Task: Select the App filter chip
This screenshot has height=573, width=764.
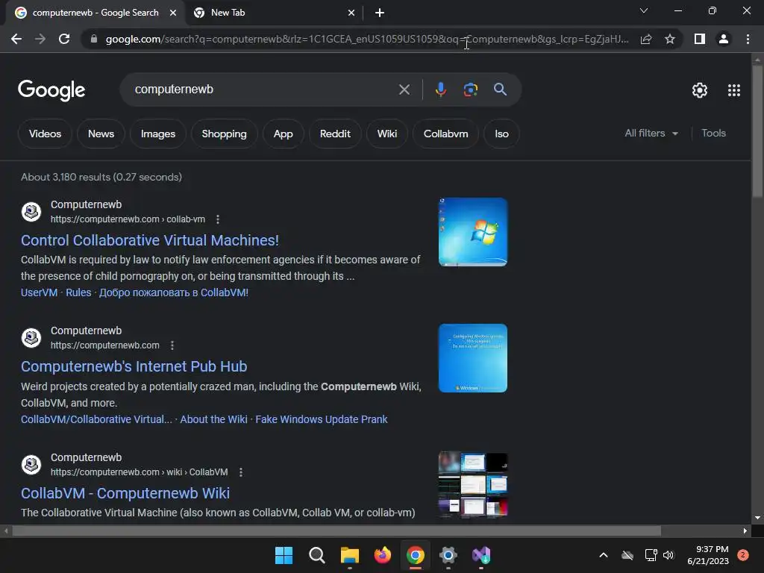Action: click(x=283, y=134)
